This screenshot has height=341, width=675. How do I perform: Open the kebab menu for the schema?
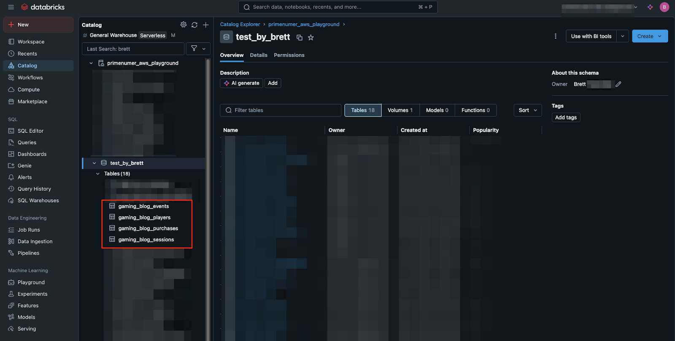coord(556,36)
